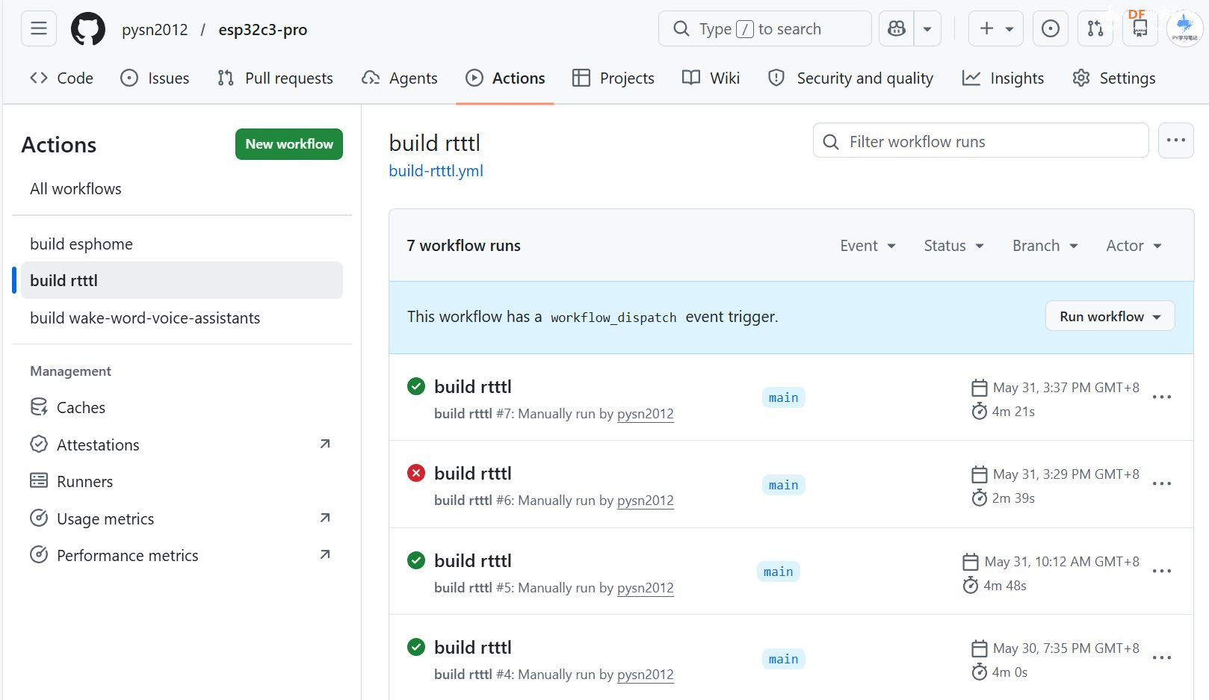Screen dimensions: 1209x700
Task: Focus the Filter workflow runs field
Action: tap(980, 141)
